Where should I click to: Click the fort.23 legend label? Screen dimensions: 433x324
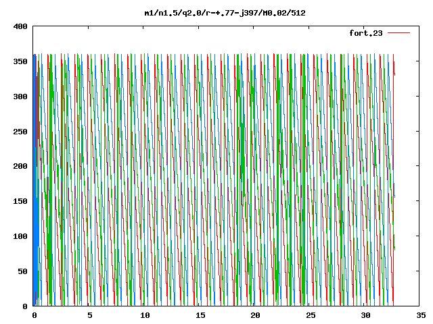point(366,33)
